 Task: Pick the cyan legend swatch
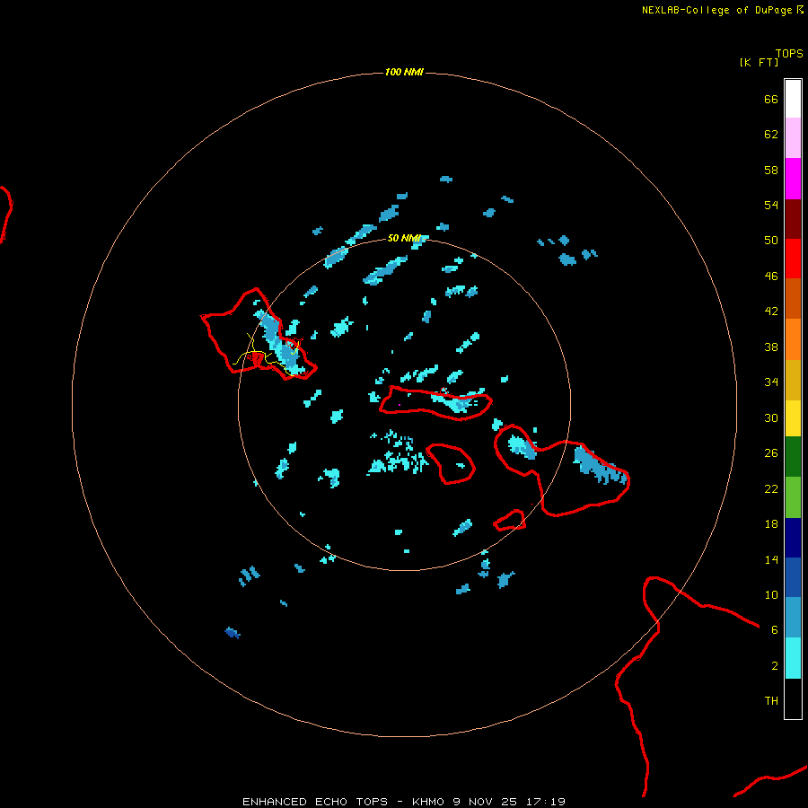793,658
